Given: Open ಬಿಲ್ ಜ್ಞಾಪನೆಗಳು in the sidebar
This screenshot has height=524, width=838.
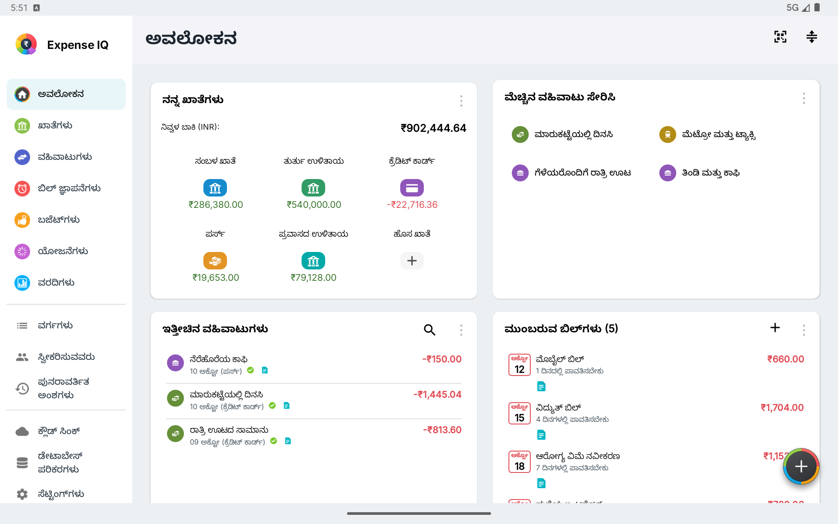Looking at the screenshot, I should (66, 189).
